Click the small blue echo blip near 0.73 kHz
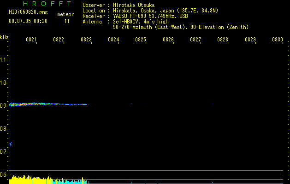290x184 pixels. click(11, 144)
